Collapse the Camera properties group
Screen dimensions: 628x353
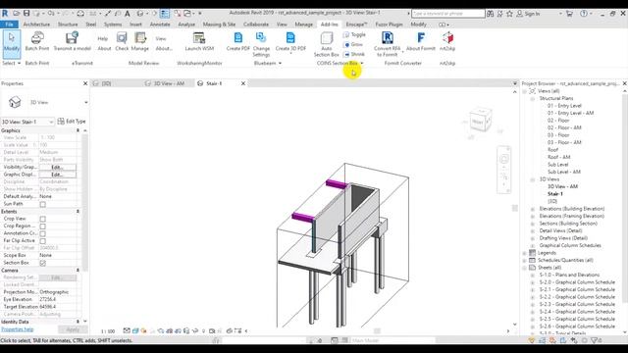(x=78, y=271)
